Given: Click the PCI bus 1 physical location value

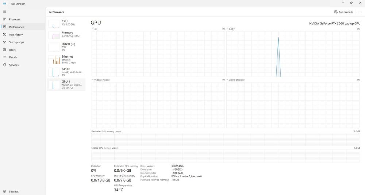Looking at the screenshot, I should point(187,176).
